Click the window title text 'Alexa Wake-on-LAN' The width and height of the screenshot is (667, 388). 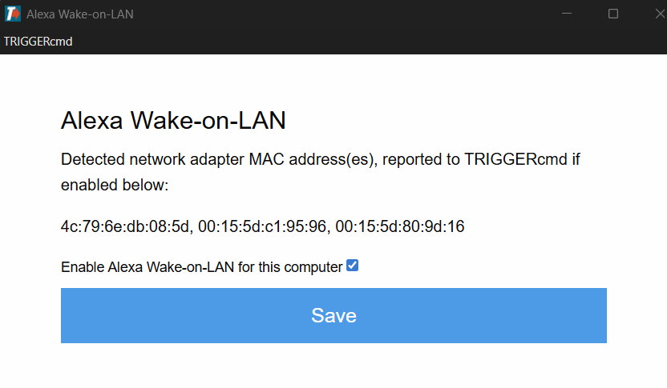tap(80, 14)
